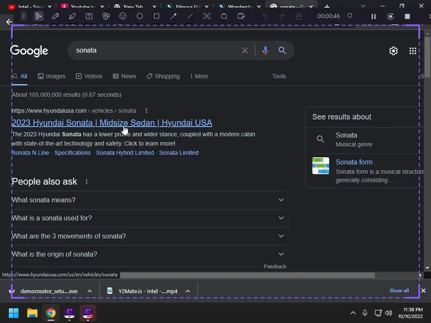
Task: Open the new browser tab plus button
Action: (x=327, y=6)
